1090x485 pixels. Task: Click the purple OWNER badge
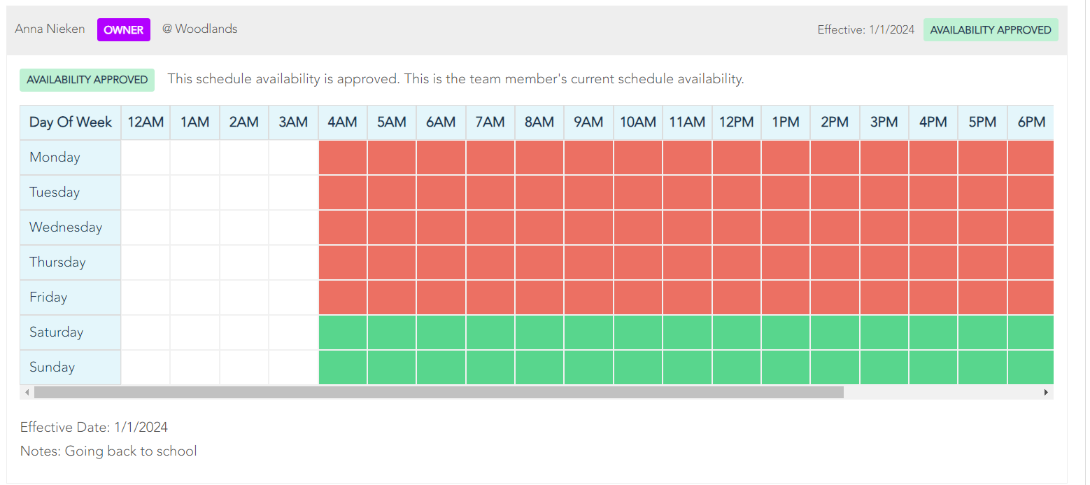point(124,30)
